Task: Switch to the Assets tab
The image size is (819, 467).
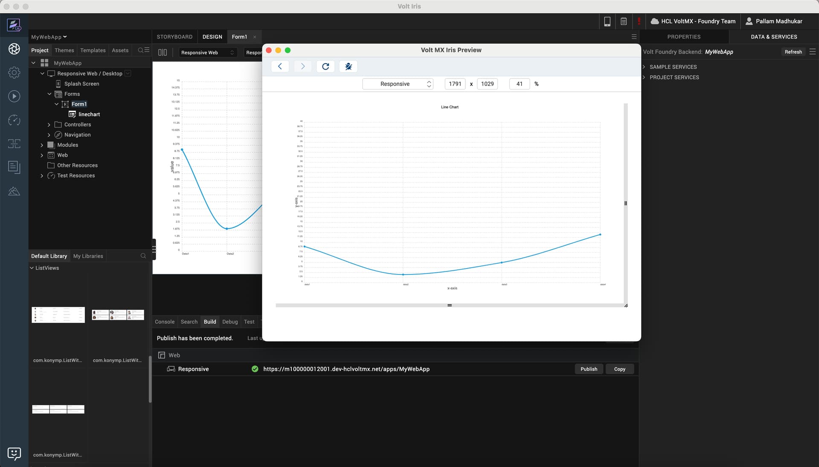Action: 120,50
